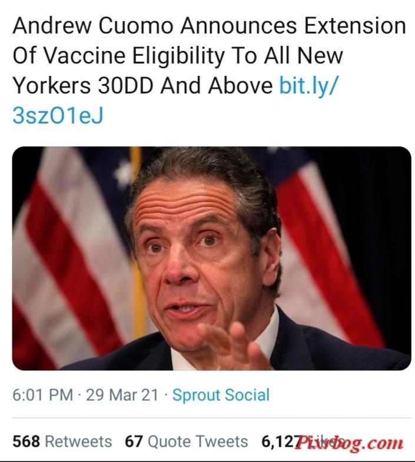Click the number 67 quote count

click(134, 441)
